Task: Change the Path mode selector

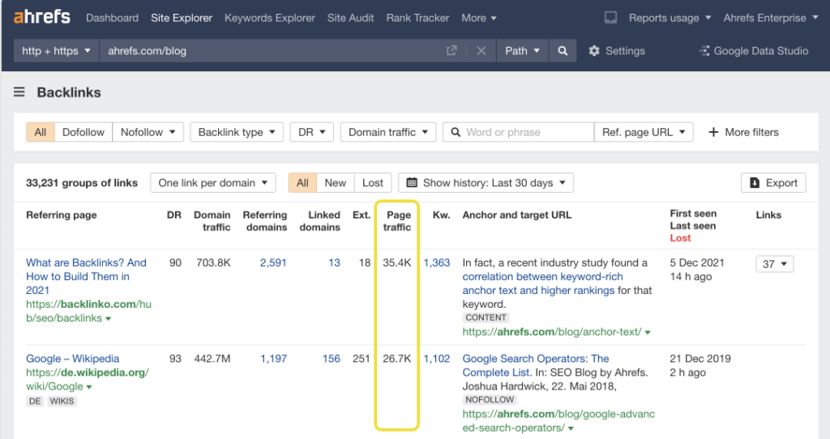Action: click(x=522, y=51)
